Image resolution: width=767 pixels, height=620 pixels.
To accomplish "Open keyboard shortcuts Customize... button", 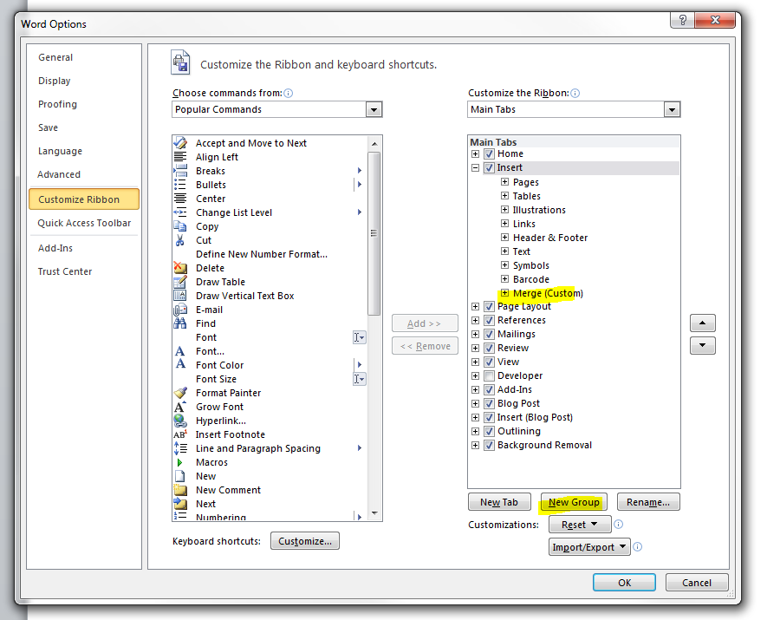I will coord(305,541).
